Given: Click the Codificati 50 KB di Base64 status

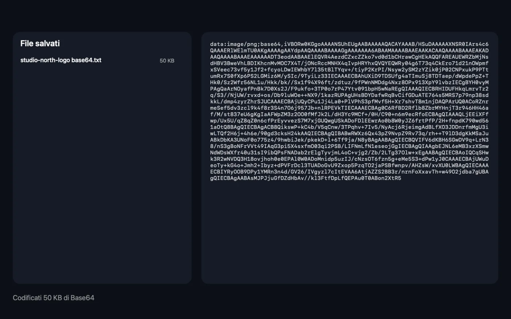Looking at the screenshot, I should point(54,298).
